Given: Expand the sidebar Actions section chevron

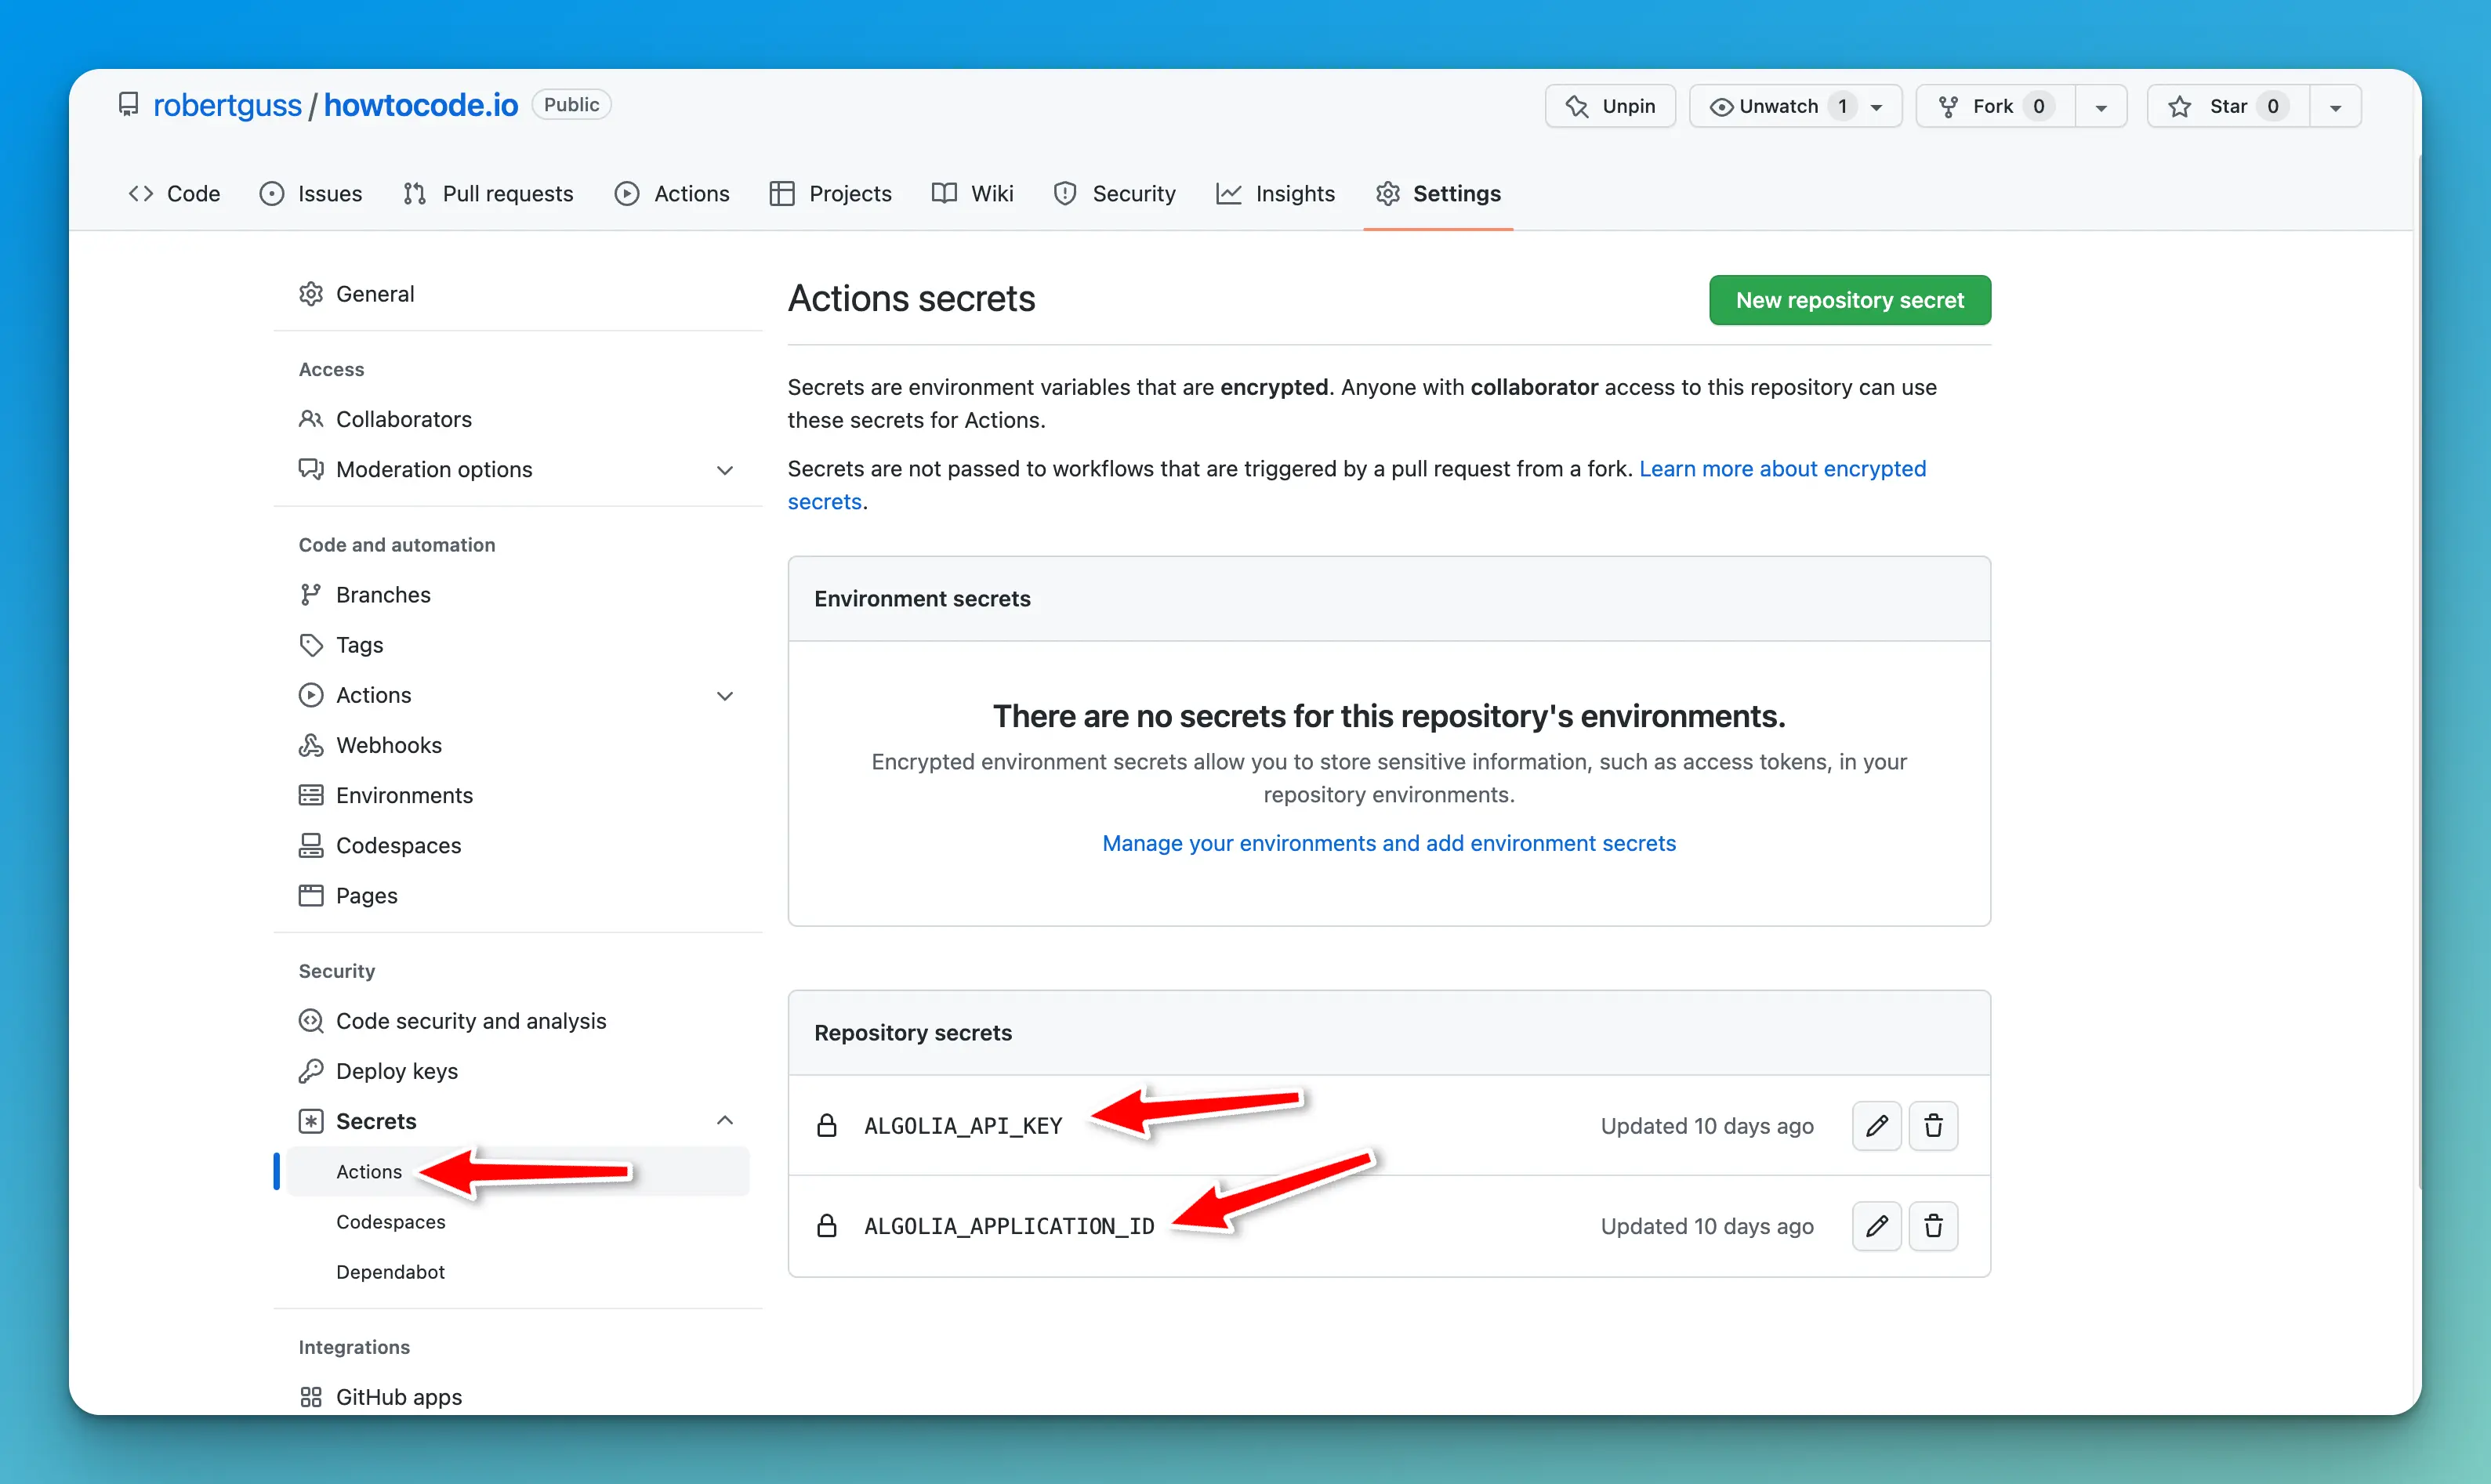Looking at the screenshot, I should (725, 696).
